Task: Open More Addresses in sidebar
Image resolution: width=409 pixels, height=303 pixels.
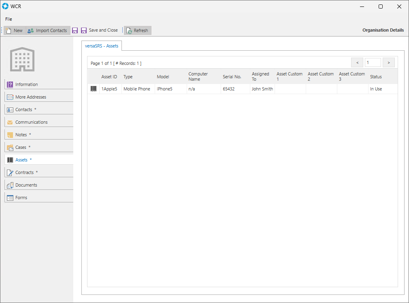Action: coord(31,97)
